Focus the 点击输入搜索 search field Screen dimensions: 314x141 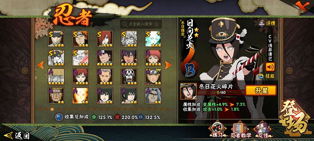pos(141,24)
